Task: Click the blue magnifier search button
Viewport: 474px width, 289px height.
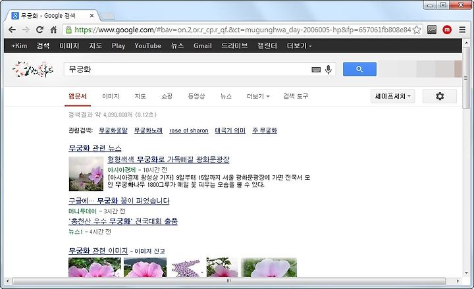Action: 359,69
